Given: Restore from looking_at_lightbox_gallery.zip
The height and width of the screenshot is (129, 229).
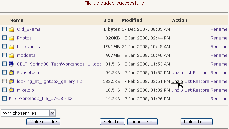Looking at the screenshot, I should click(x=201, y=81).
